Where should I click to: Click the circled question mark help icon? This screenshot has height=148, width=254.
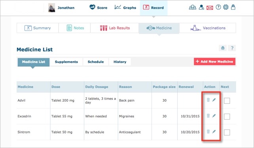point(218,7)
